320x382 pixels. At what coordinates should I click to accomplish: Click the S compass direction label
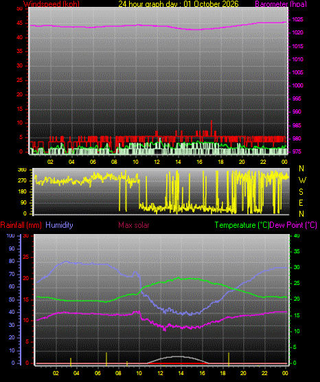click(x=301, y=192)
